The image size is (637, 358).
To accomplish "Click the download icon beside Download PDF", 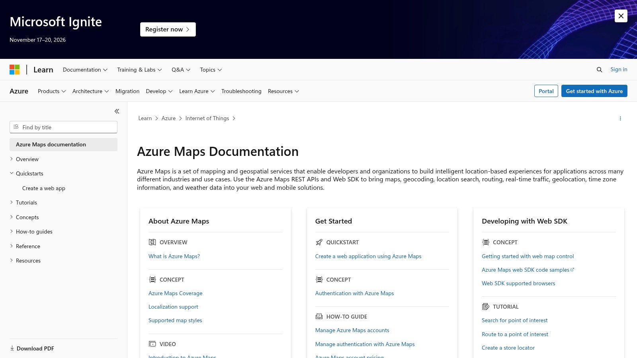I will point(12,348).
